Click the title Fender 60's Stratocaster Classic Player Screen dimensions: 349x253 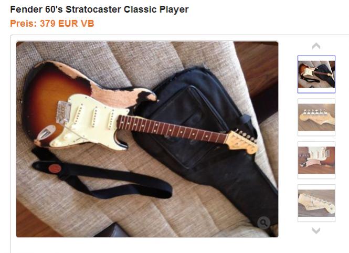pyautogui.click(x=99, y=9)
